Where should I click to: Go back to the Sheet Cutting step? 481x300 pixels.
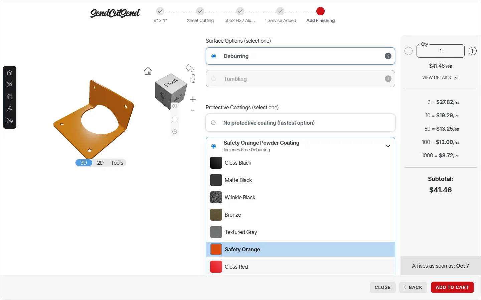pos(200,15)
